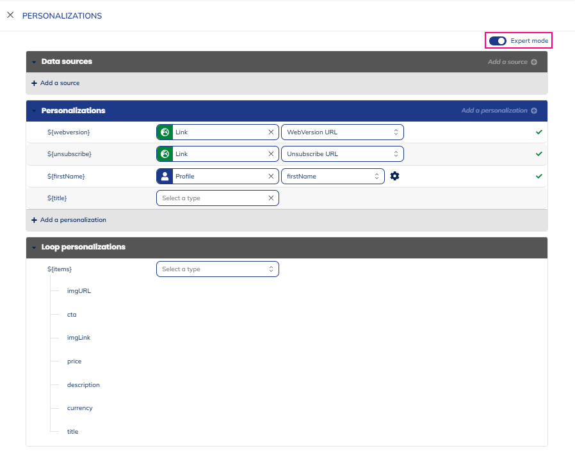Collapse the Loop personalizations section
This screenshot has height=451, width=575.
tap(34, 247)
